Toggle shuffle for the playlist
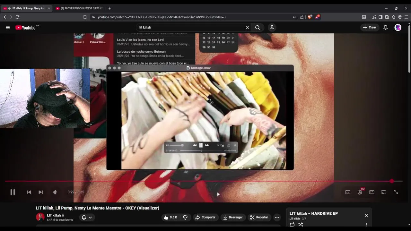This screenshot has width=411, height=231. tap(301, 225)
